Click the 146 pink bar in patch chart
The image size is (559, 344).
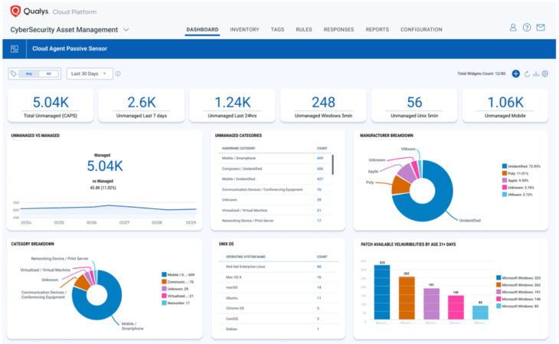click(x=456, y=307)
